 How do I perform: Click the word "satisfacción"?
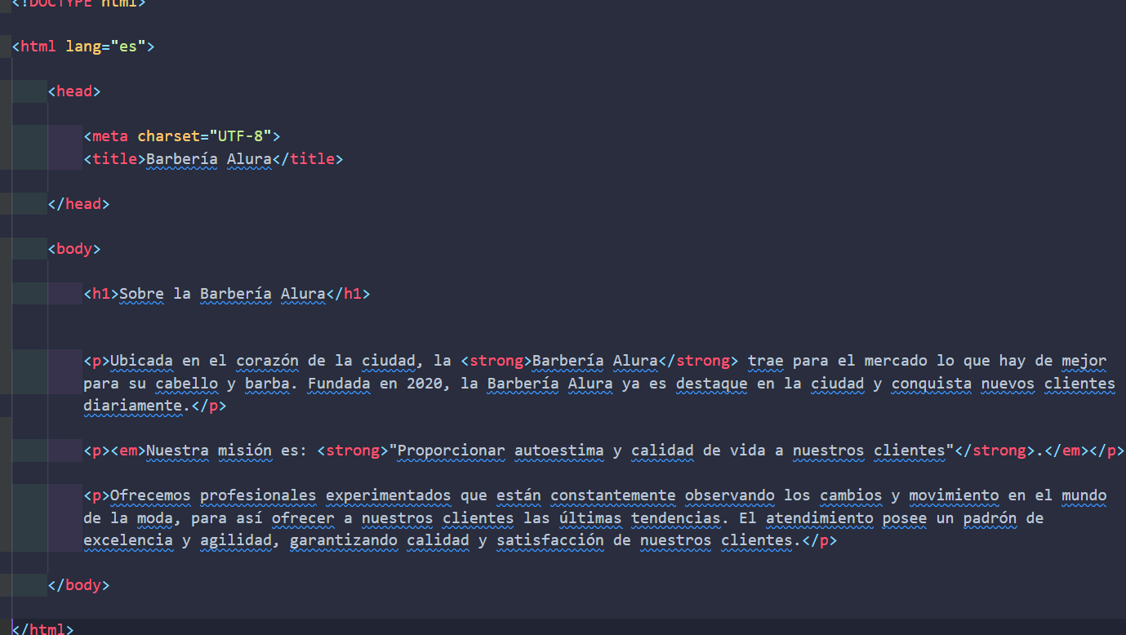pos(550,540)
